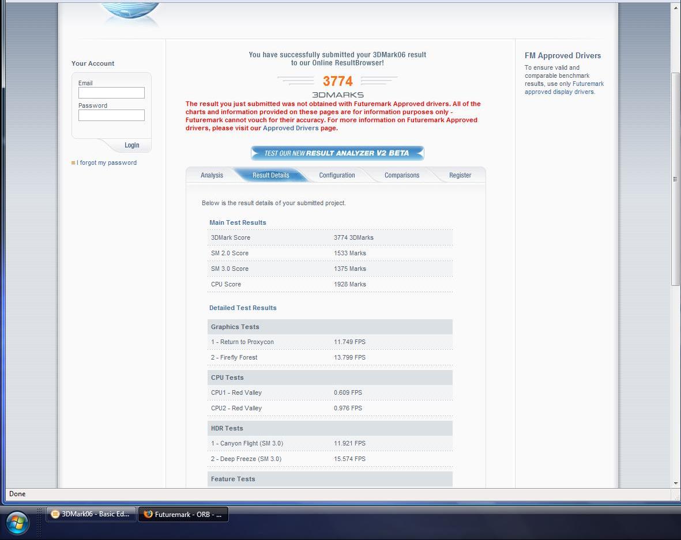Image resolution: width=681 pixels, height=540 pixels.
Task: Click the 'CPU1 - Red Valley' row label
Action: (236, 393)
